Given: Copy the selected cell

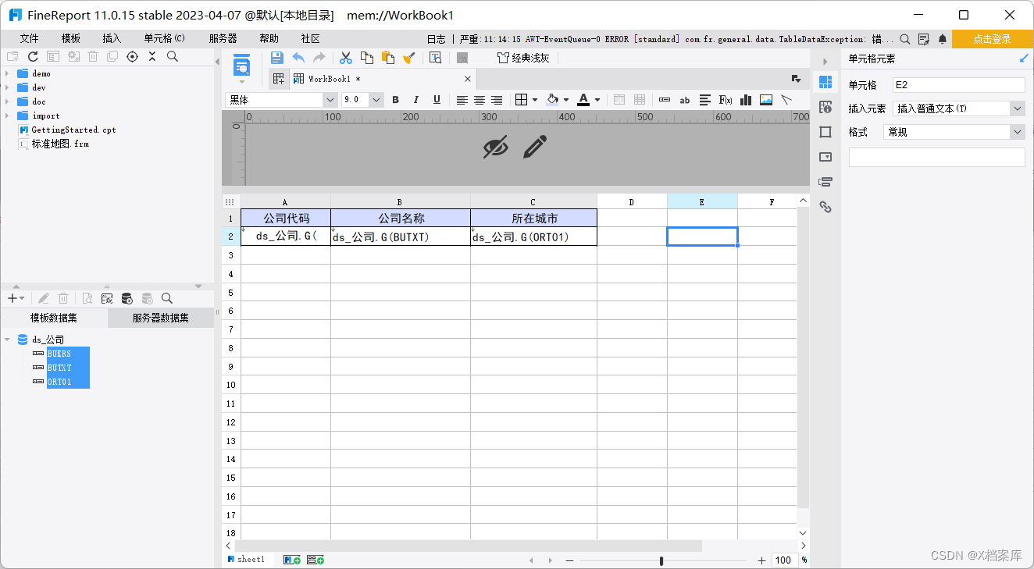Looking at the screenshot, I should point(367,58).
